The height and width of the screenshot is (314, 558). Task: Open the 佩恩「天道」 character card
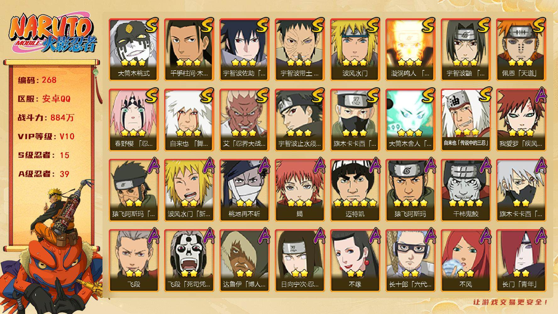pos(521,50)
